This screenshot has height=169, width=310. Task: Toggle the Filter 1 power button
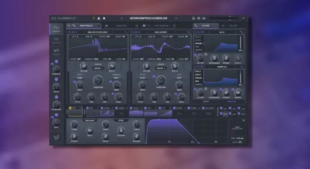point(195,32)
